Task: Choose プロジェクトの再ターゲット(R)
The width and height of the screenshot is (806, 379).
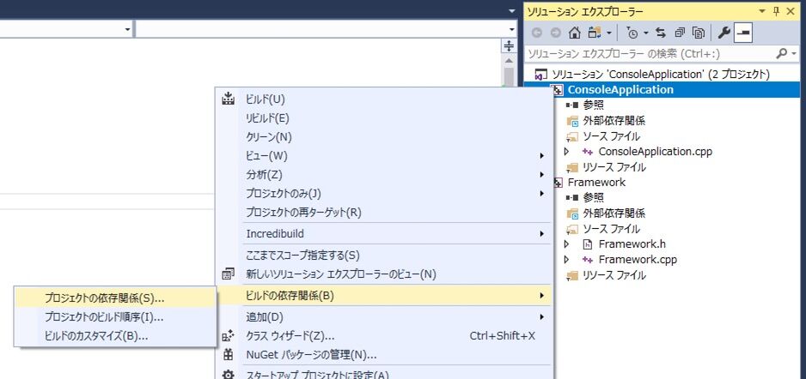Action: (383, 212)
